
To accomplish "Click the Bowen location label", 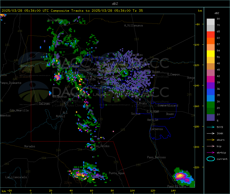I will (170, 114).
